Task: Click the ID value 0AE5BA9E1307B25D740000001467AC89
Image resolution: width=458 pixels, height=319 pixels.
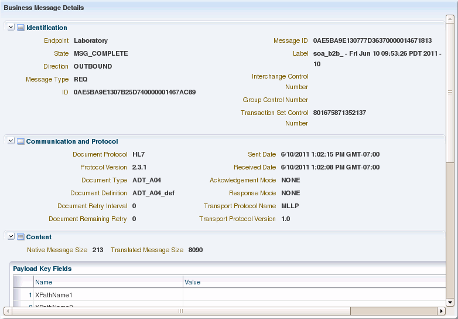Action: point(134,92)
